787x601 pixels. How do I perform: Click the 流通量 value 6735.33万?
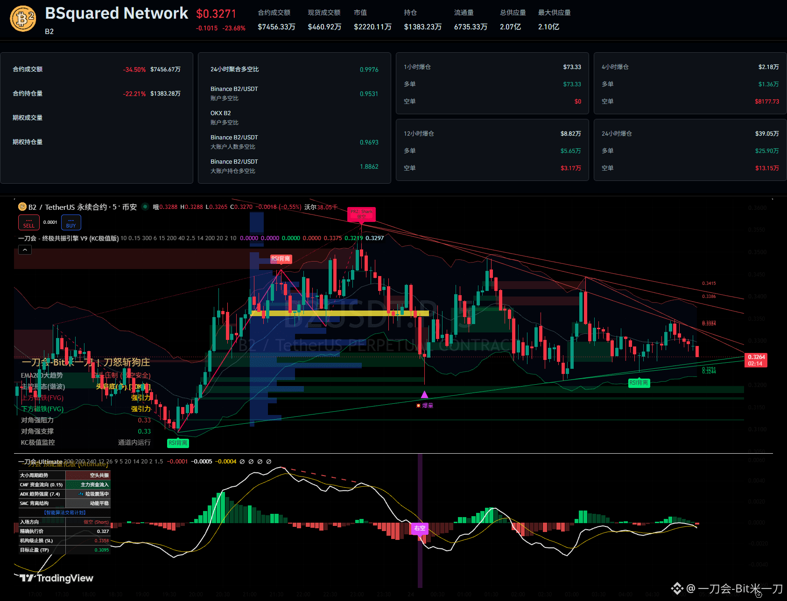(471, 27)
